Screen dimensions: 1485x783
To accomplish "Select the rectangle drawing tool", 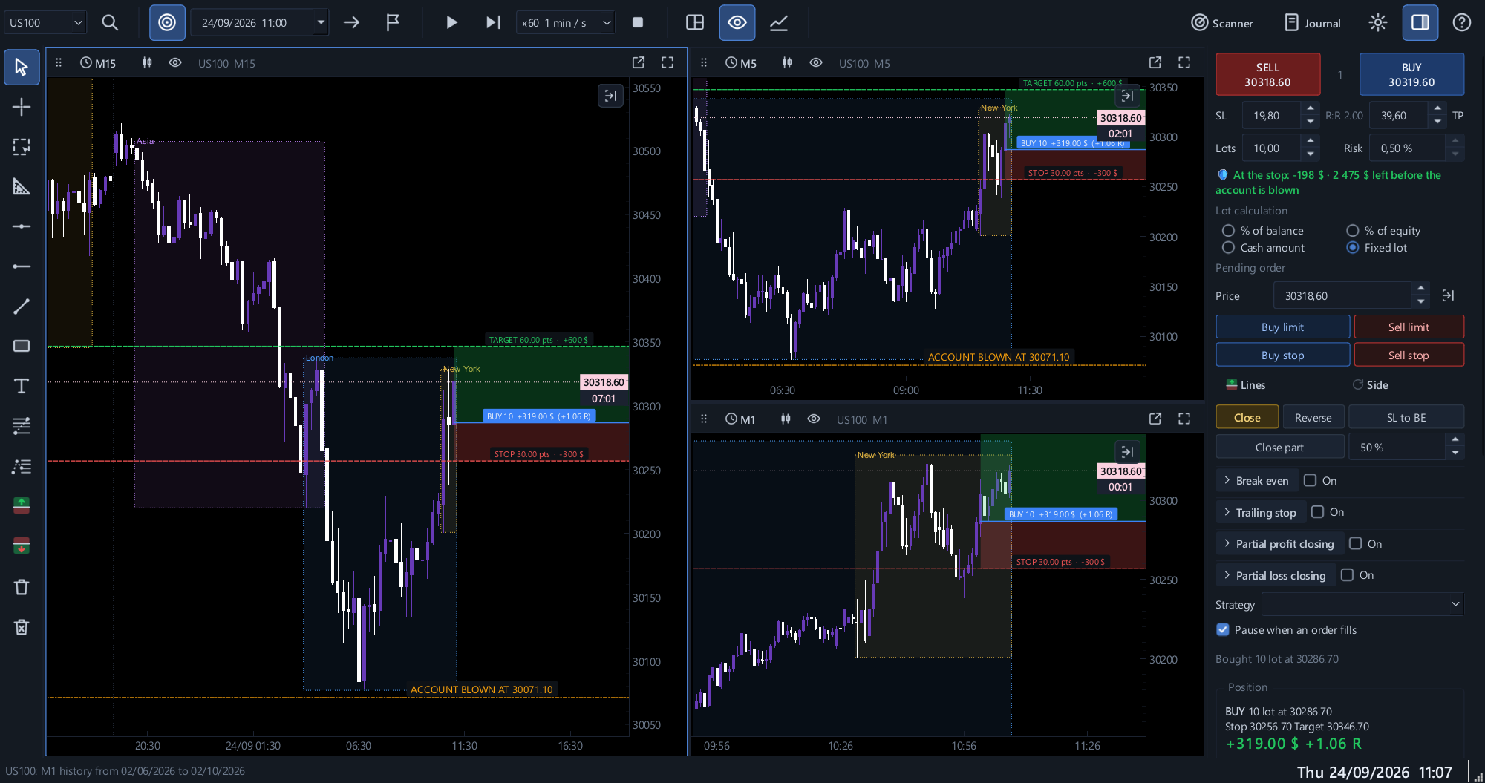I will pos(22,346).
